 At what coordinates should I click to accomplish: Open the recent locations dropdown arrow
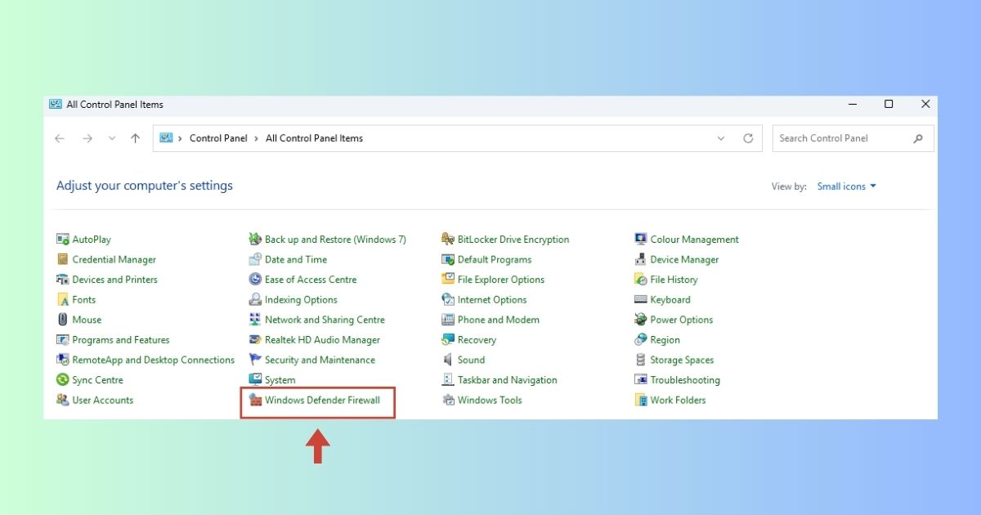pyautogui.click(x=112, y=138)
